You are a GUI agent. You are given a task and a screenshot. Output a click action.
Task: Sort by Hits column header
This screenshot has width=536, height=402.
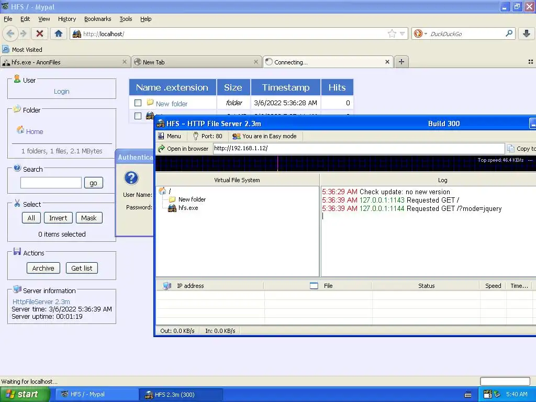(x=337, y=87)
